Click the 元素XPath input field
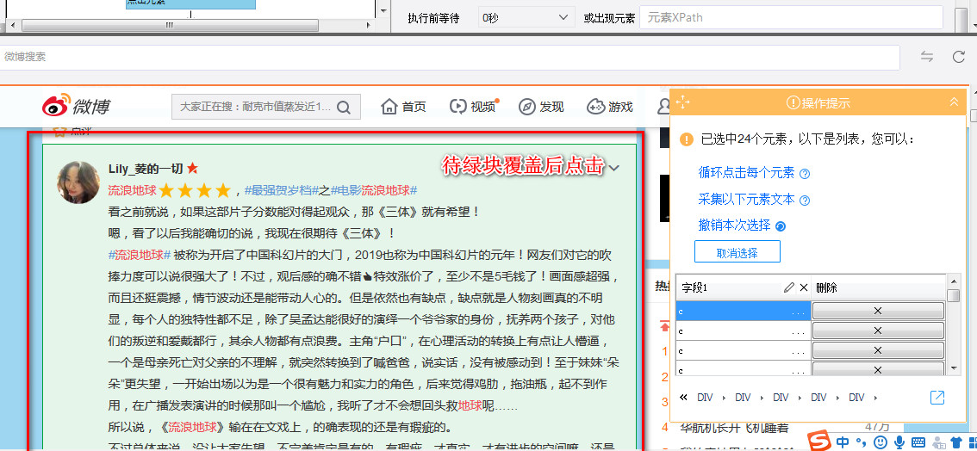This screenshot has width=977, height=451. [791, 17]
